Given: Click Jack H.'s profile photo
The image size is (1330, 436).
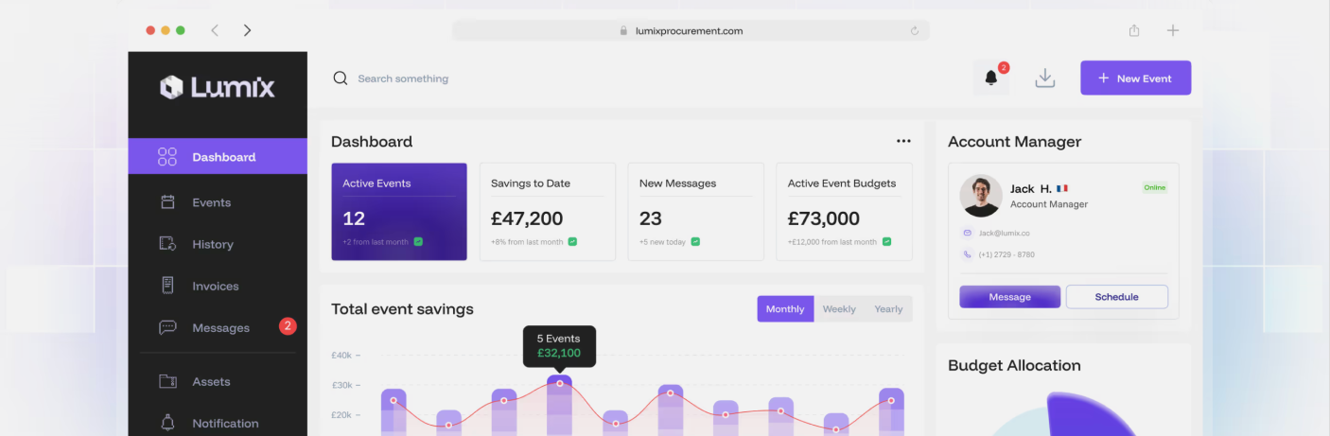Looking at the screenshot, I should 981,196.
